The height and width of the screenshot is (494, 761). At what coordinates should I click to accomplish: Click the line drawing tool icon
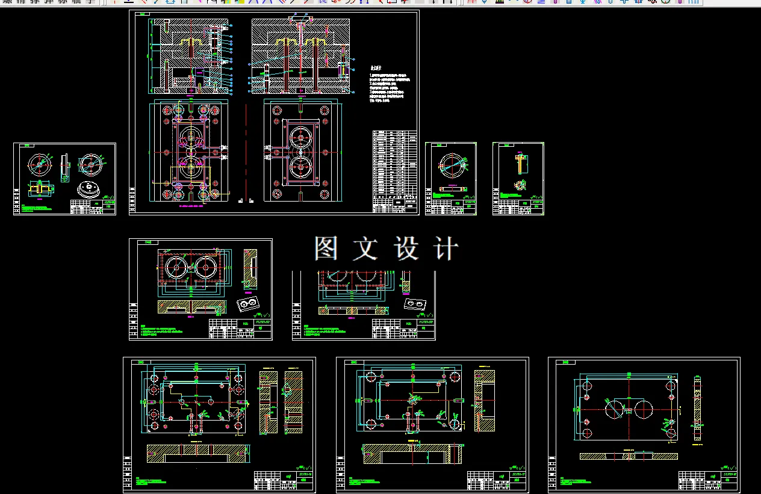point(156,2)
